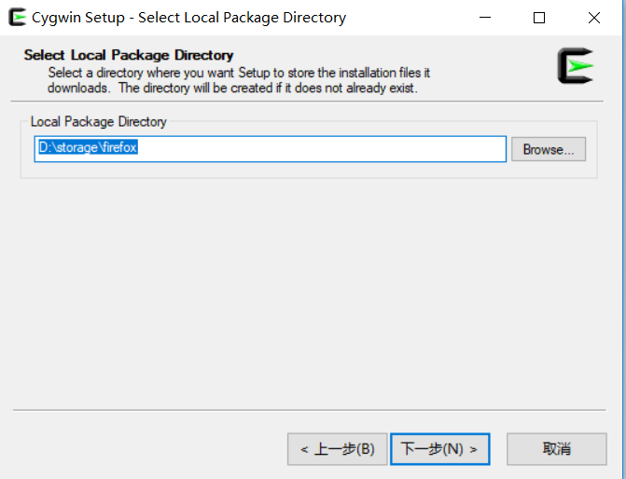Cancel setup with the 取消 button

[x=557, y=449]
